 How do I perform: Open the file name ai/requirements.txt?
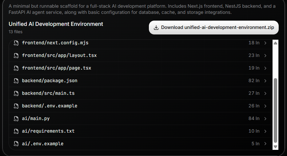(48, 131)
